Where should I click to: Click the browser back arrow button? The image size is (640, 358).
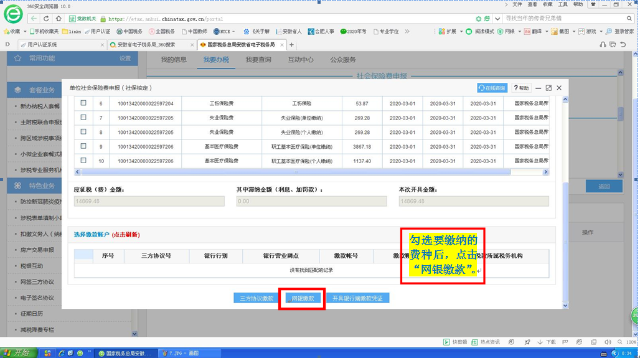34,19
